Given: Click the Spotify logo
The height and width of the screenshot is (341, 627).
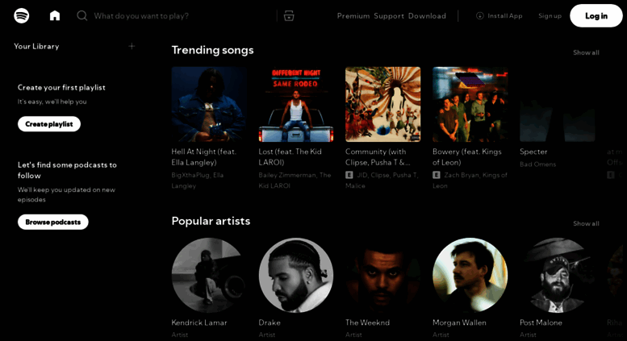Looking at the screenshot, I should (22, 15).
